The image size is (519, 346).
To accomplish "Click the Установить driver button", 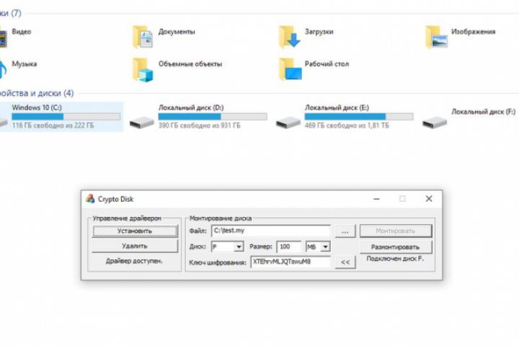I will click(135, 231).
